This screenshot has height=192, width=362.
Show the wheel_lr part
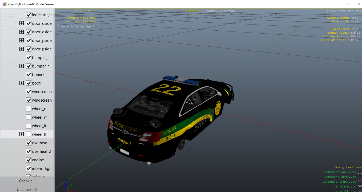(29, 126)
